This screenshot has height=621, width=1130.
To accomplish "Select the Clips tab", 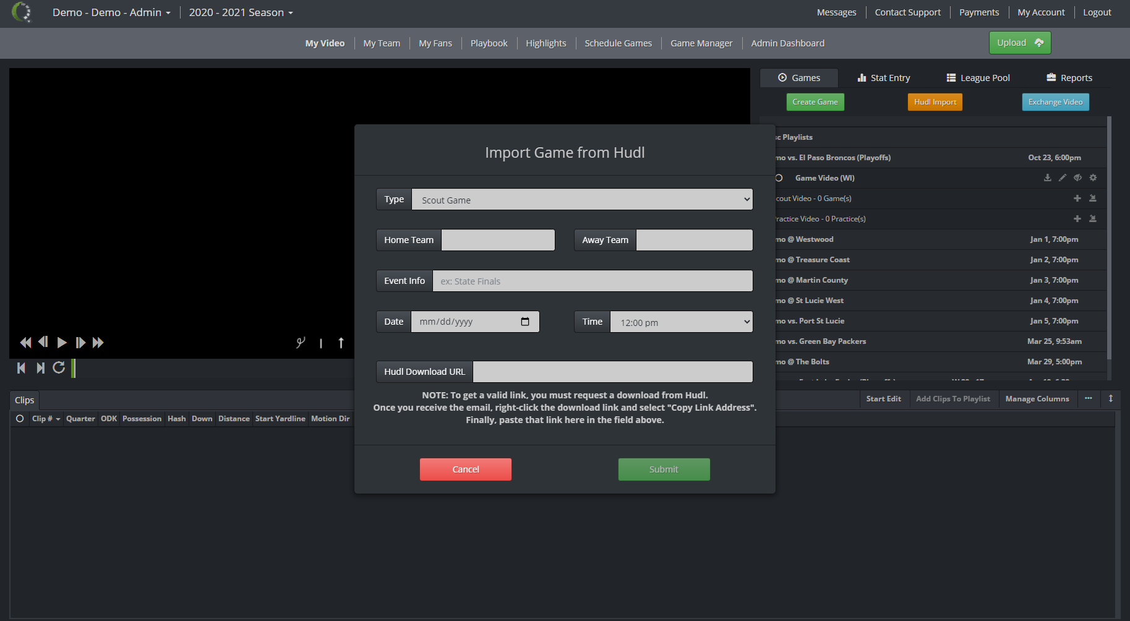I will (25, 400).
